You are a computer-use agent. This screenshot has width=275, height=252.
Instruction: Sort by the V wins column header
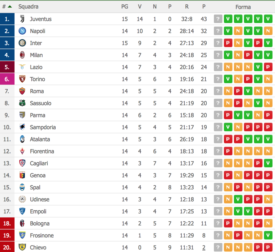click(x=140, y=7)
